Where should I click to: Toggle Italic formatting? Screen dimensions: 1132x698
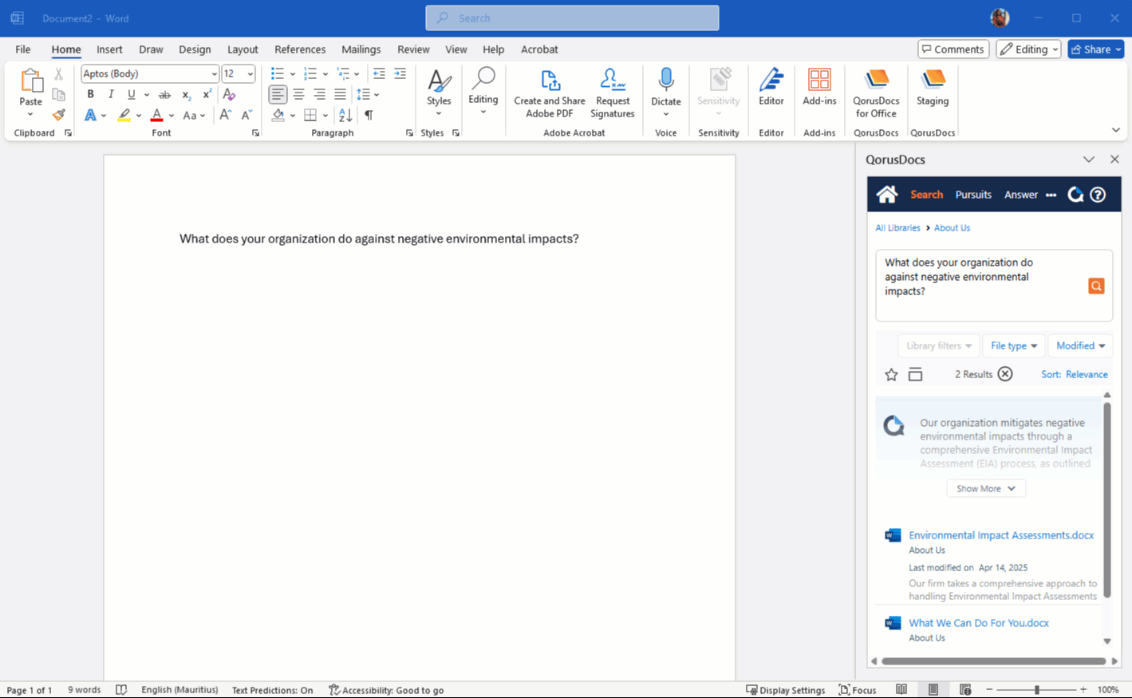click(111, 94)
